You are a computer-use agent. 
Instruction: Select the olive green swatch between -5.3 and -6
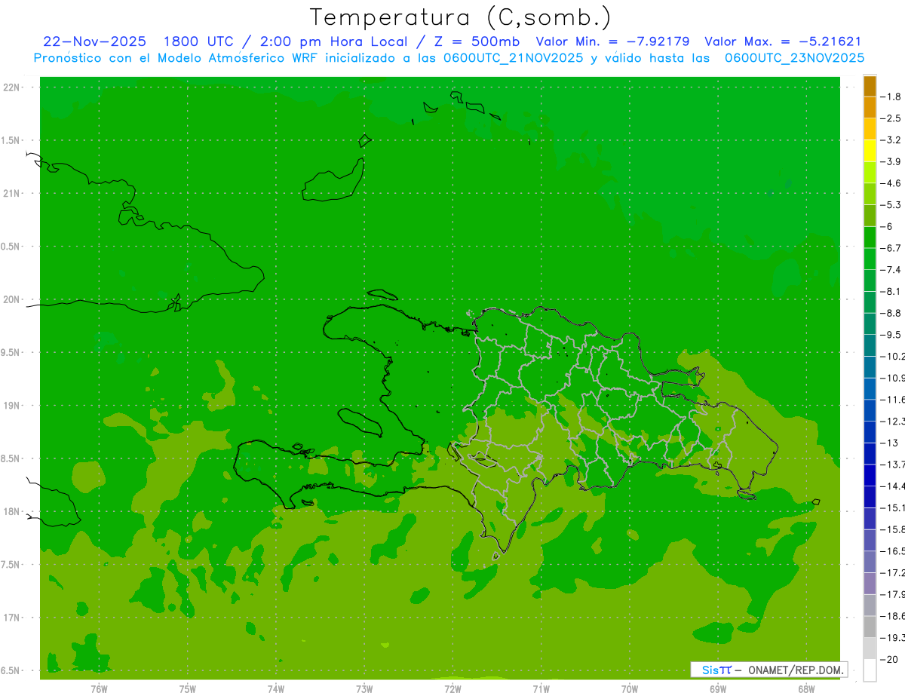point(870,216)
